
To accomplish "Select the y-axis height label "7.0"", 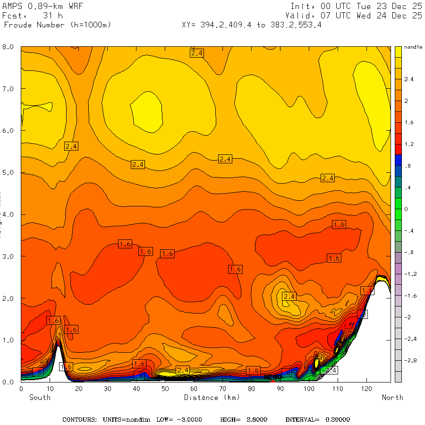I will click(x=8, y=89).
